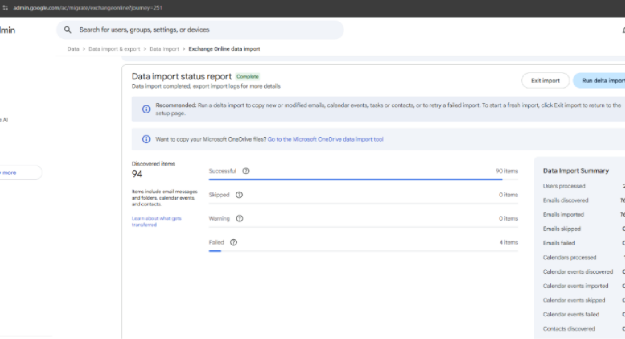Click Exchange Online data import breadcrumb
The image size is (625, 339).
coord(224,49)
